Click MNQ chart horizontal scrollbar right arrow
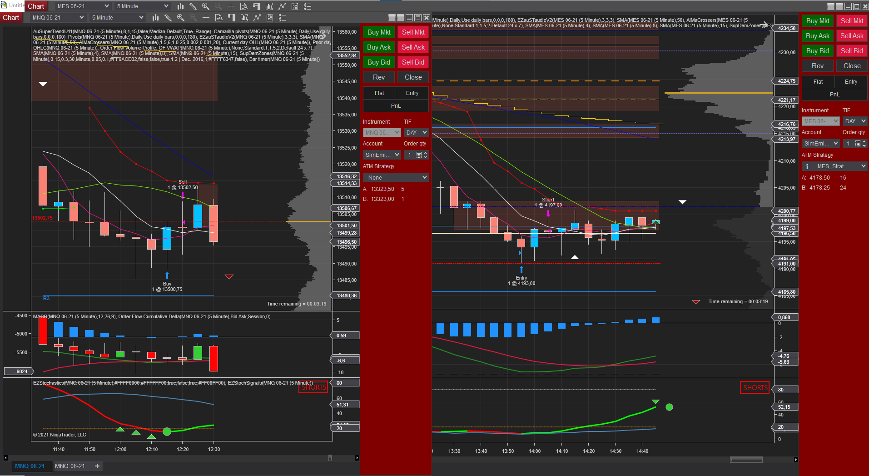This screenshot has height=476, width=869. (357, 458)
